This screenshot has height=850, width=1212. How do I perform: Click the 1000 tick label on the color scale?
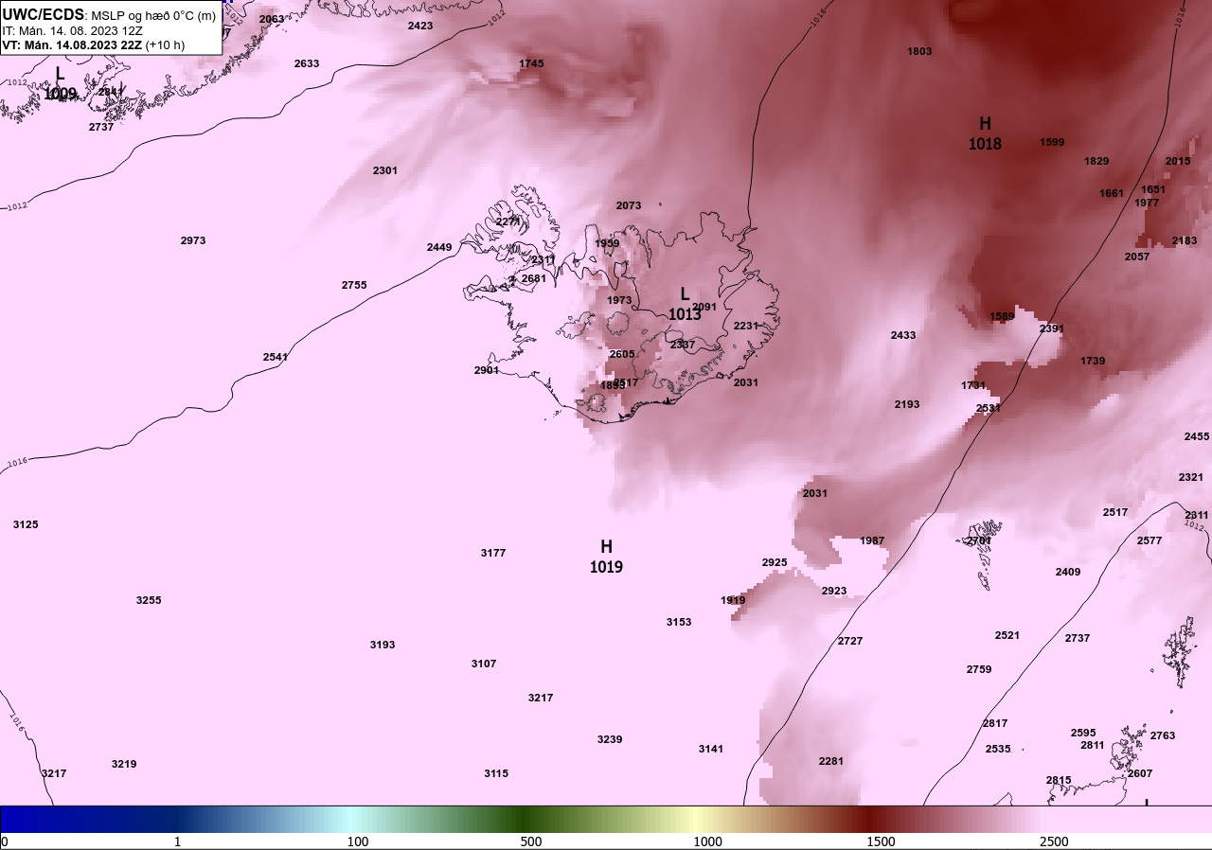[x=707, y=841]
